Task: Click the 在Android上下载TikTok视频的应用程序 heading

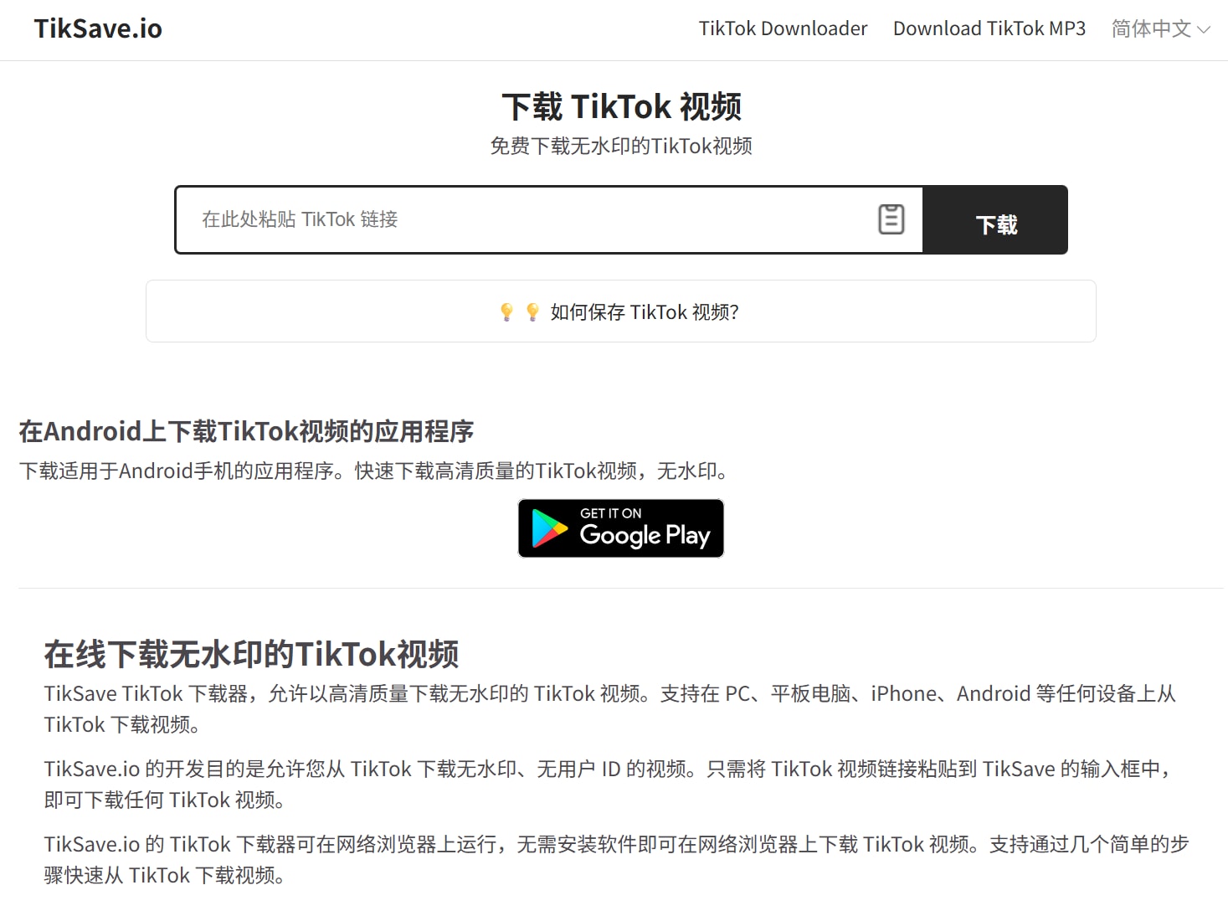Action: tap(246, 431)
